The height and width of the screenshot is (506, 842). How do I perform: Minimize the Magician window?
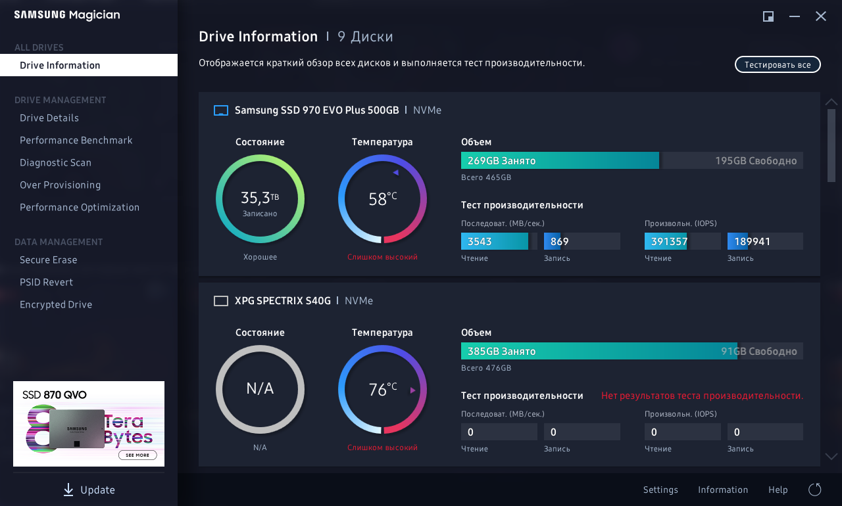click(x=795, y=16)
